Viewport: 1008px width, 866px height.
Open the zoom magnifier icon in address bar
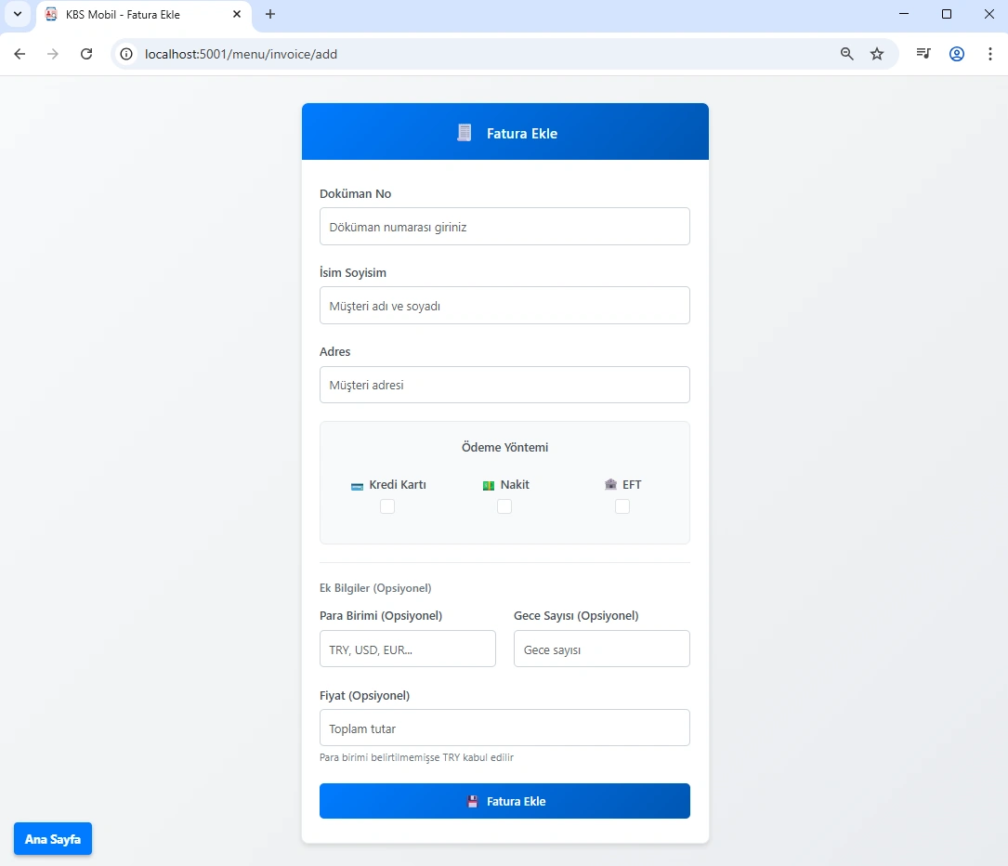pyautogui.click(x=846, y=54)
